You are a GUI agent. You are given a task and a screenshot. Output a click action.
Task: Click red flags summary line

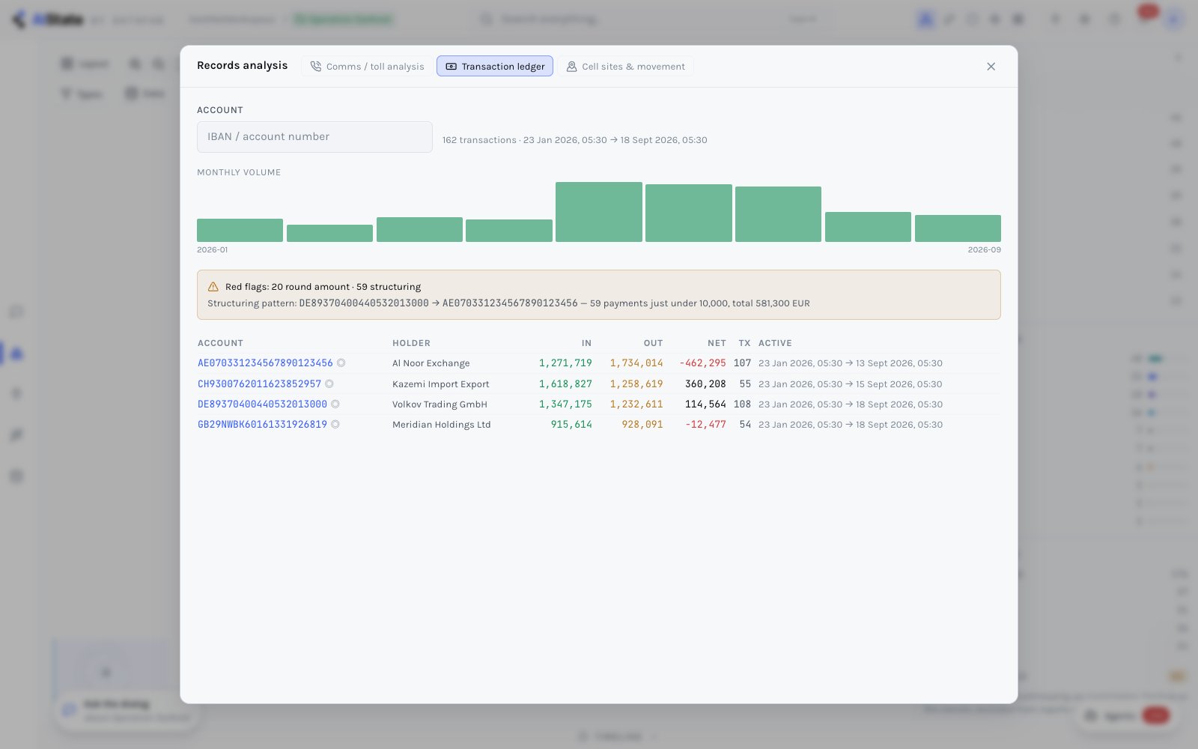click(323, 287)
